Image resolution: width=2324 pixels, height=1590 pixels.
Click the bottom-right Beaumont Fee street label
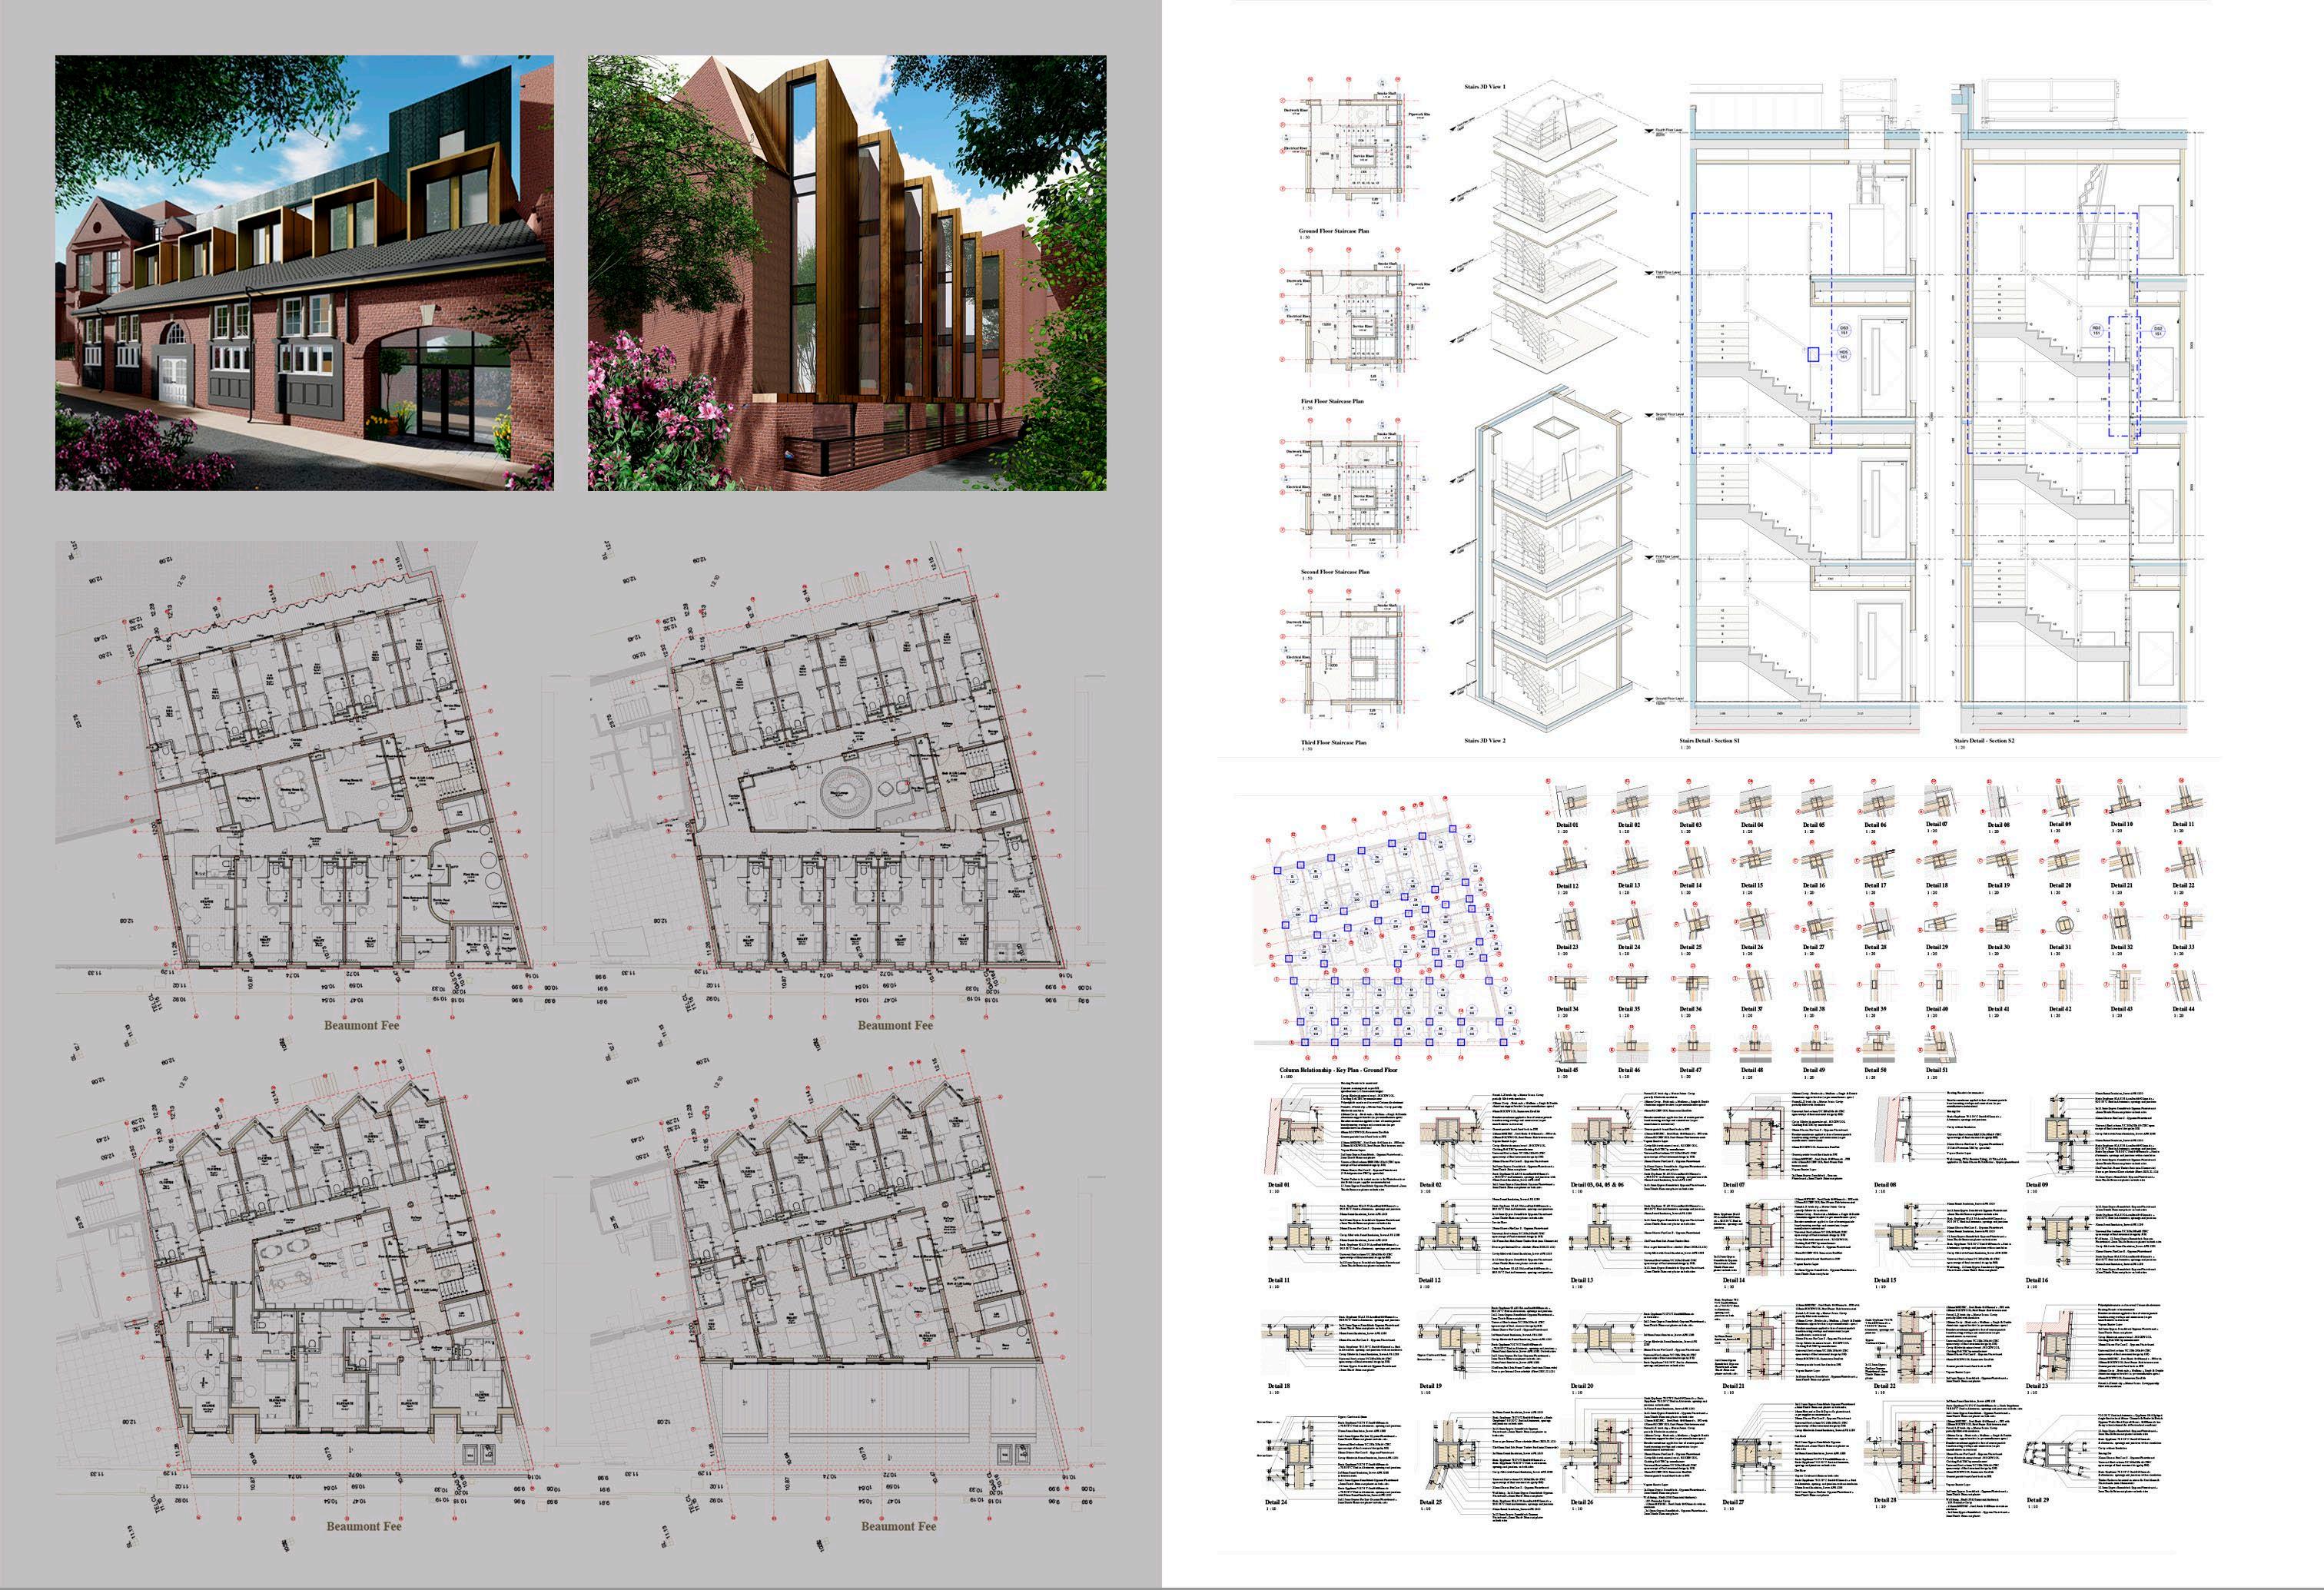click(x=898, y=1526)
